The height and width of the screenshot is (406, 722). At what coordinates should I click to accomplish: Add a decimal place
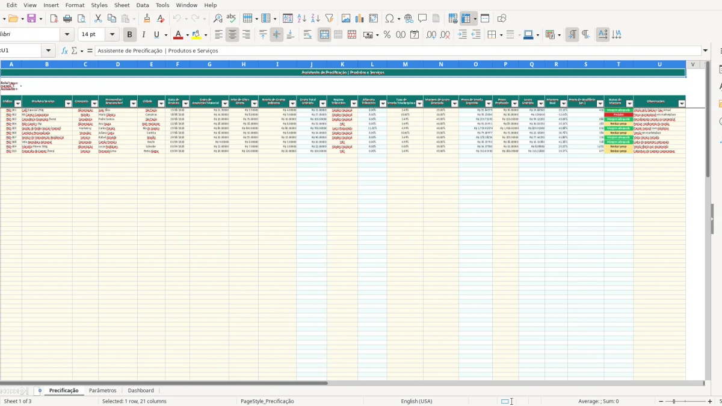click(431, 35)
